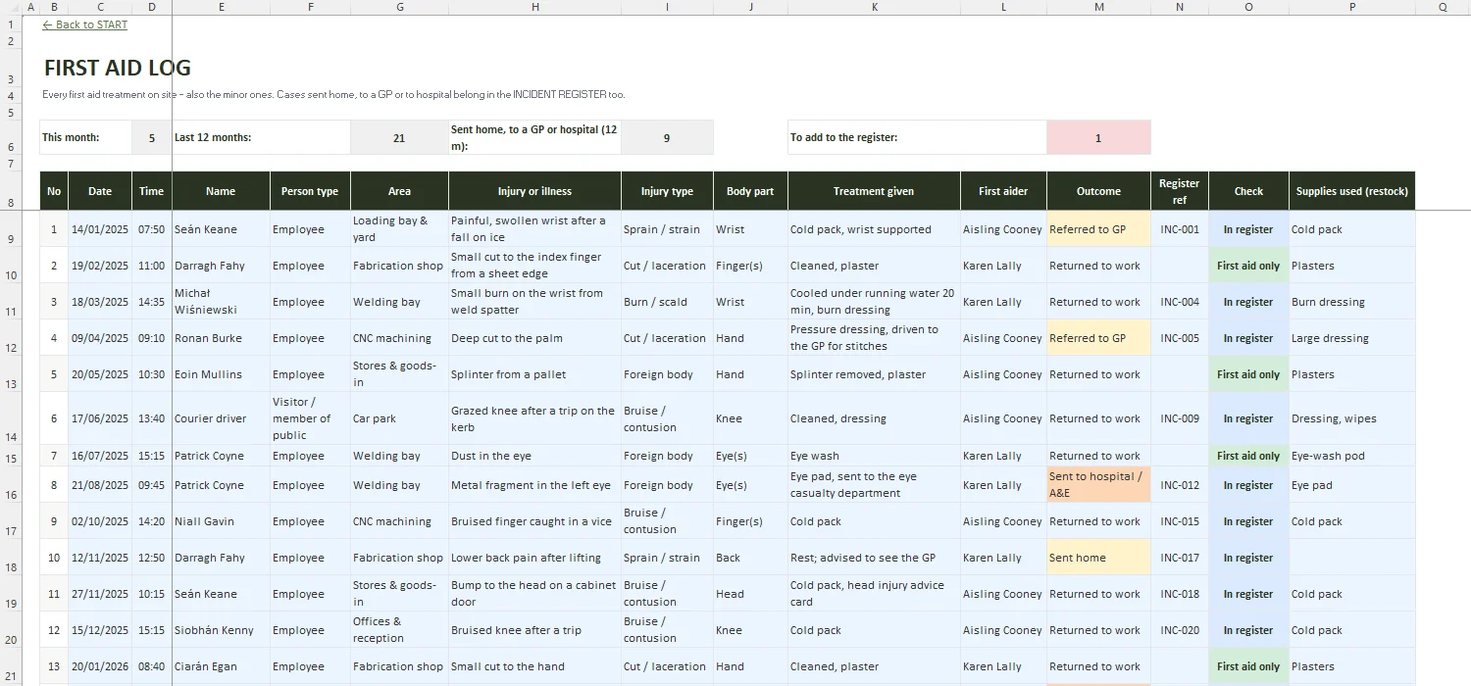Click the Register ref header cell
The image size is (1471, 686).
(1179, 191)
